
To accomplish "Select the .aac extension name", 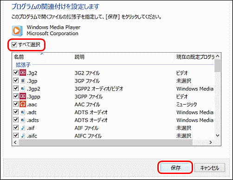I will [32, 105].
